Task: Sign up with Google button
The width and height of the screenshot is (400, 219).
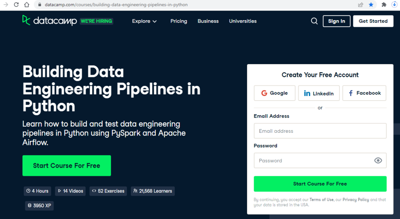Action: (x=275, y=93)
